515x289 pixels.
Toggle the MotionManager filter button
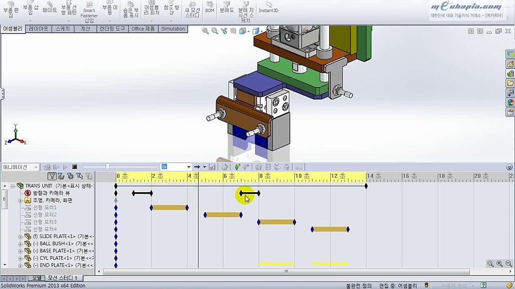pyautogui.click(x=52, y=177)
